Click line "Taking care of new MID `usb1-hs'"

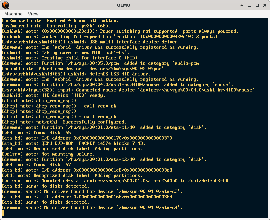[66, 53]
